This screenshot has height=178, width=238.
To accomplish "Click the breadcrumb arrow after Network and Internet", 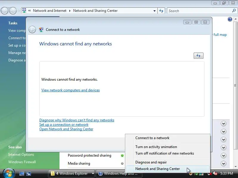I will 70,11.
